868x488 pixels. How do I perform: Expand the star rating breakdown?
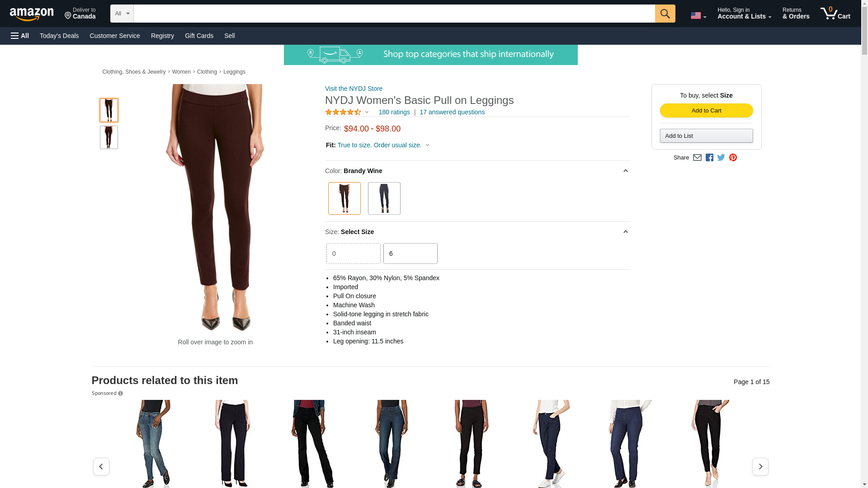(347, 112)
